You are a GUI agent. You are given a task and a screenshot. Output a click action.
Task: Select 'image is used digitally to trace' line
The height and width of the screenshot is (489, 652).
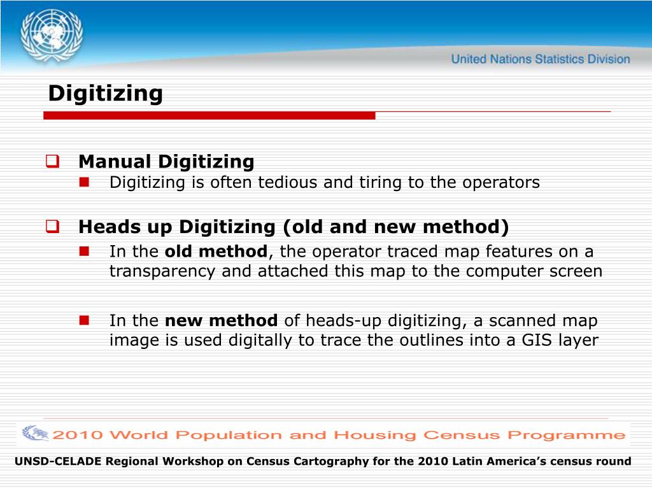(x=354, y=341)
